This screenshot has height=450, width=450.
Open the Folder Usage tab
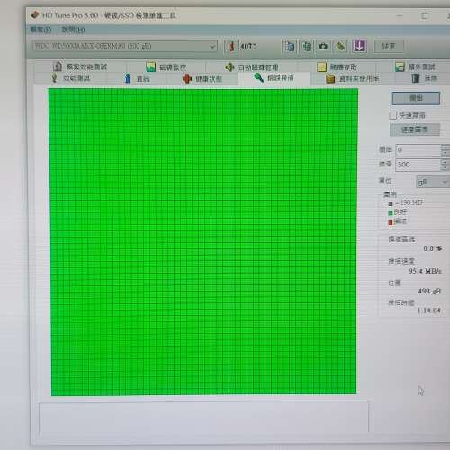coord(353,78)
